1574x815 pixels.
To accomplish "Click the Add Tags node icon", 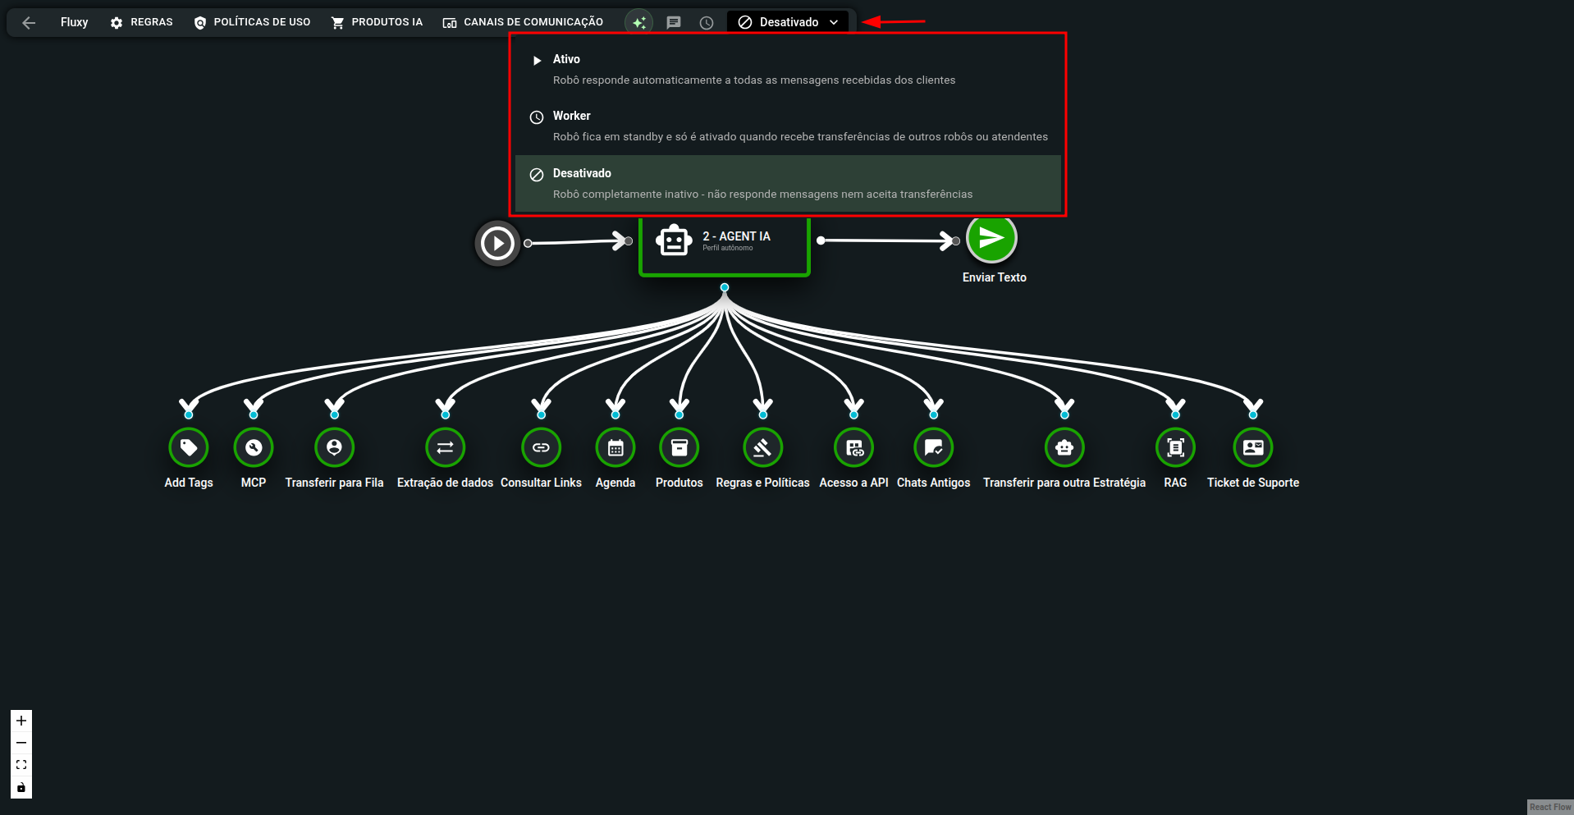I will pyautogui.click(x=189, y=447).
